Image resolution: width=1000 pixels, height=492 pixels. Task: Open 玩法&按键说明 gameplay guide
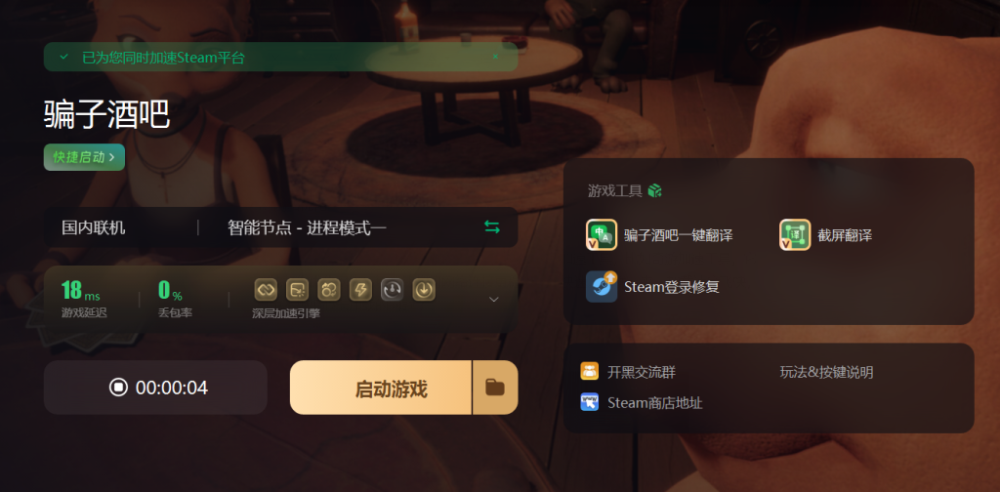826,372
